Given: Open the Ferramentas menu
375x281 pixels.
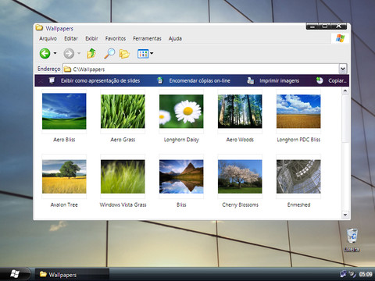Looking at the screenshot, I should tap(147, 38).
